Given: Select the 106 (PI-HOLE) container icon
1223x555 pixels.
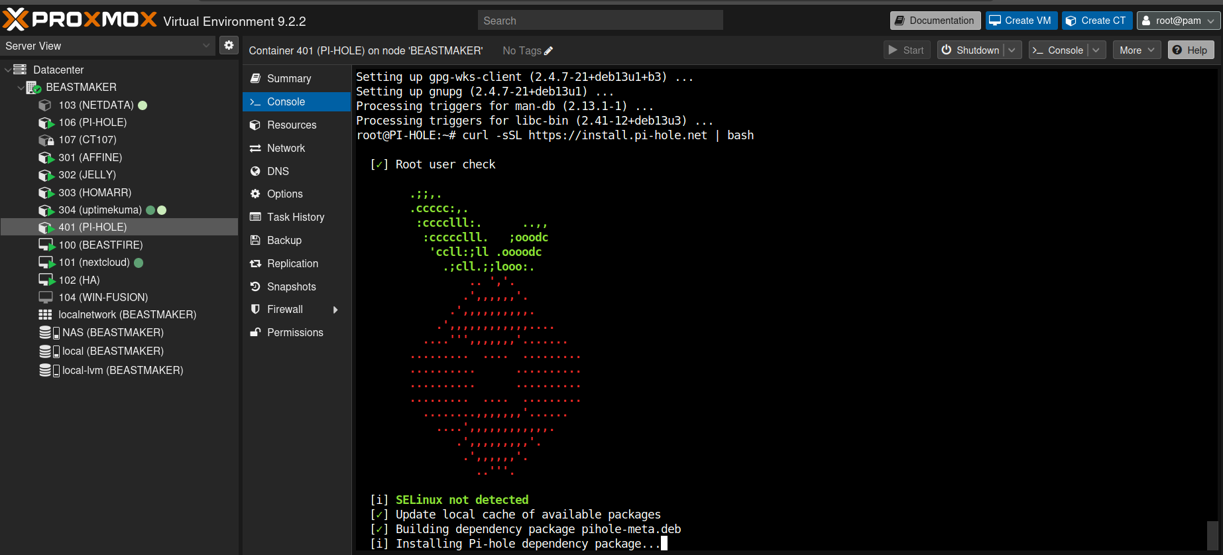Looking at the screenshot, I should click(46, 123).
